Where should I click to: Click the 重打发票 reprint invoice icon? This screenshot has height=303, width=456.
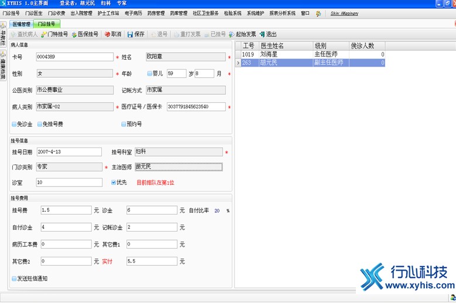point(177,35)
